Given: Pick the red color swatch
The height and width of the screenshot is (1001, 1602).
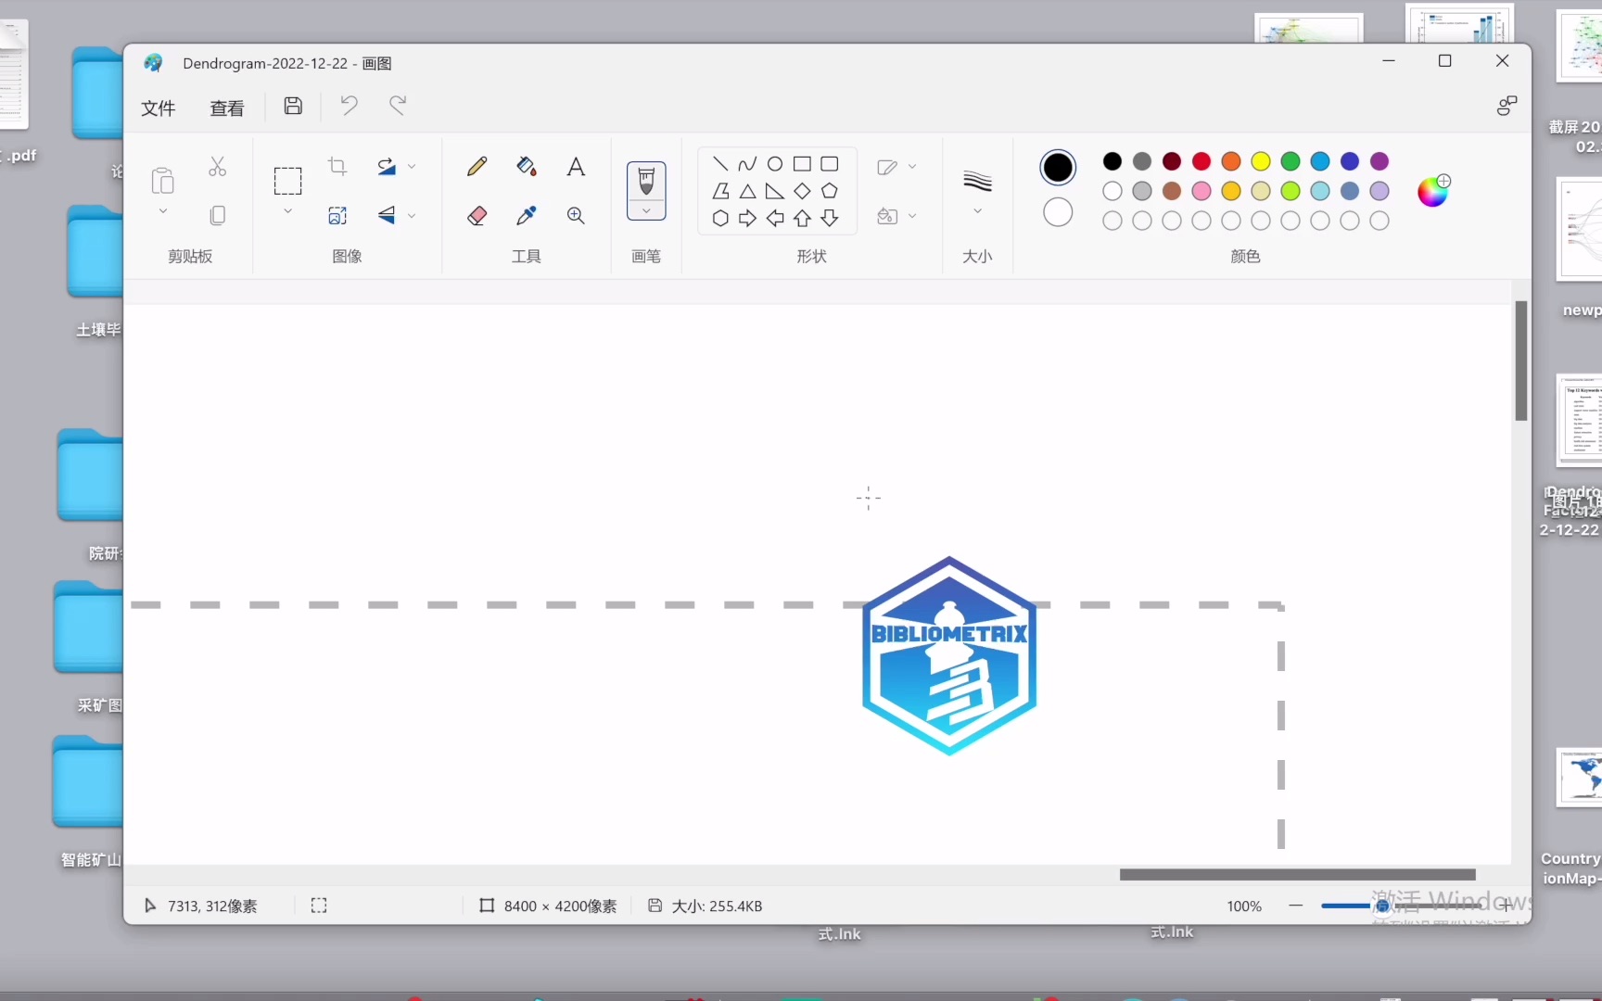Looking at the screenshot, I should pyautogui.click(x=1201, y=161).
